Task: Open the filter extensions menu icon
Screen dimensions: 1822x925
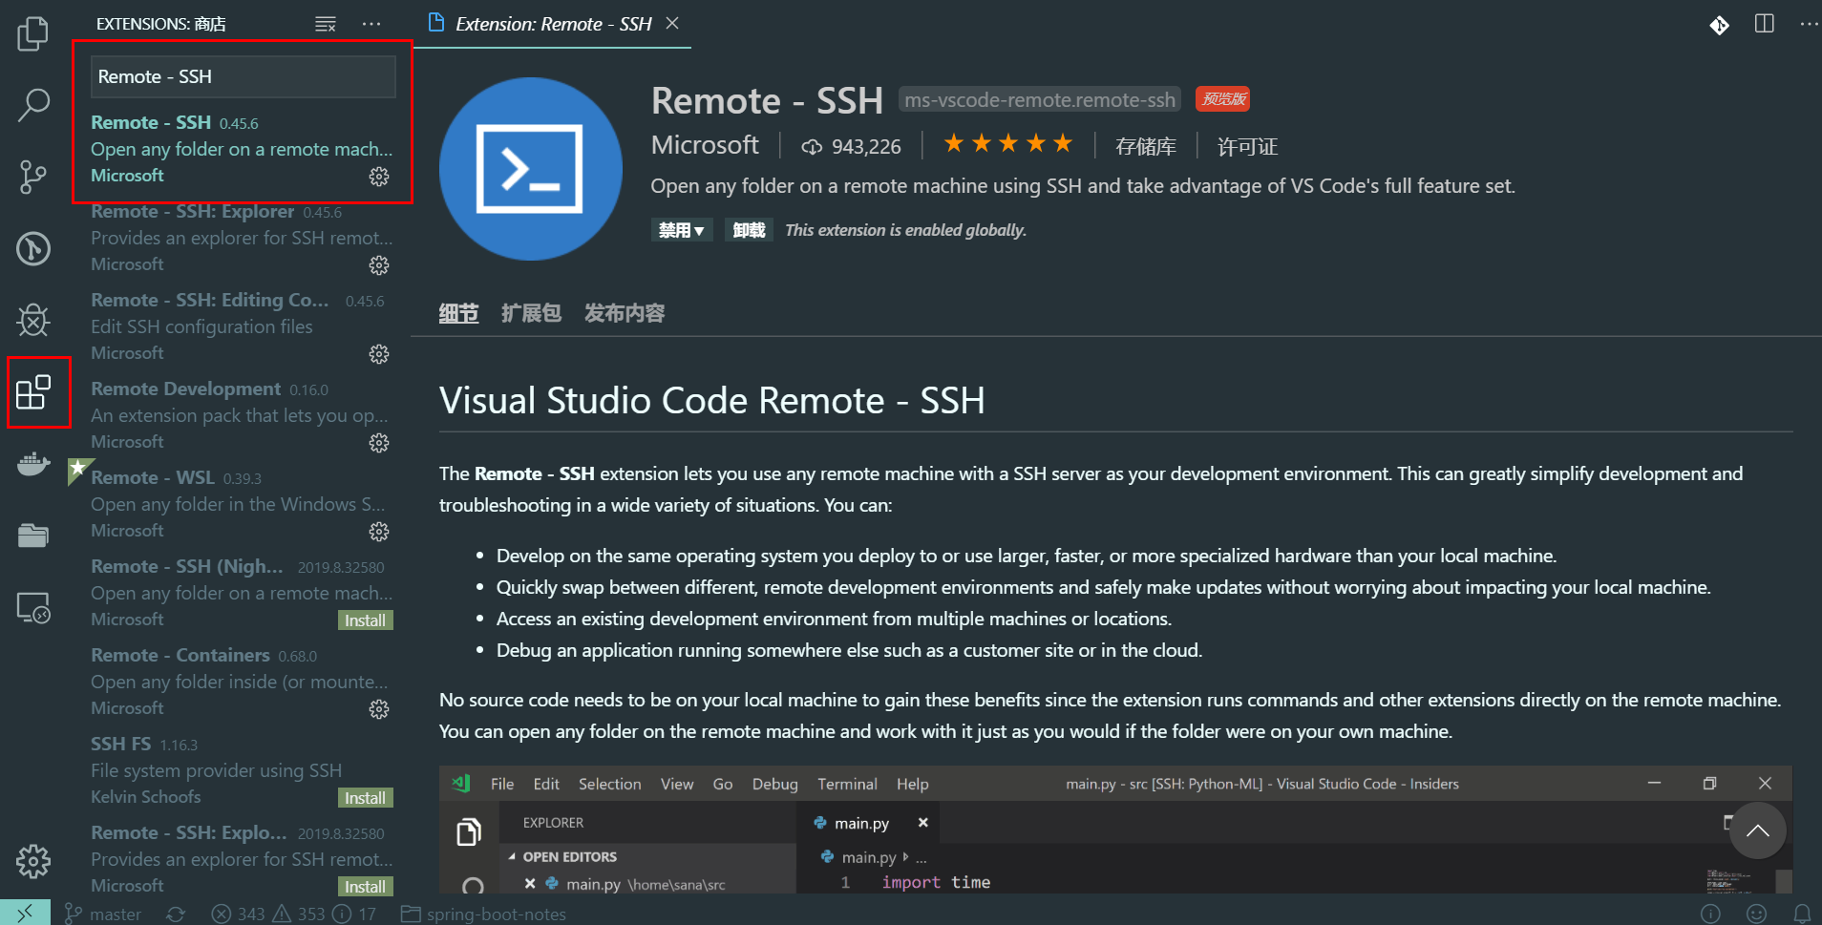Action: 326,24
